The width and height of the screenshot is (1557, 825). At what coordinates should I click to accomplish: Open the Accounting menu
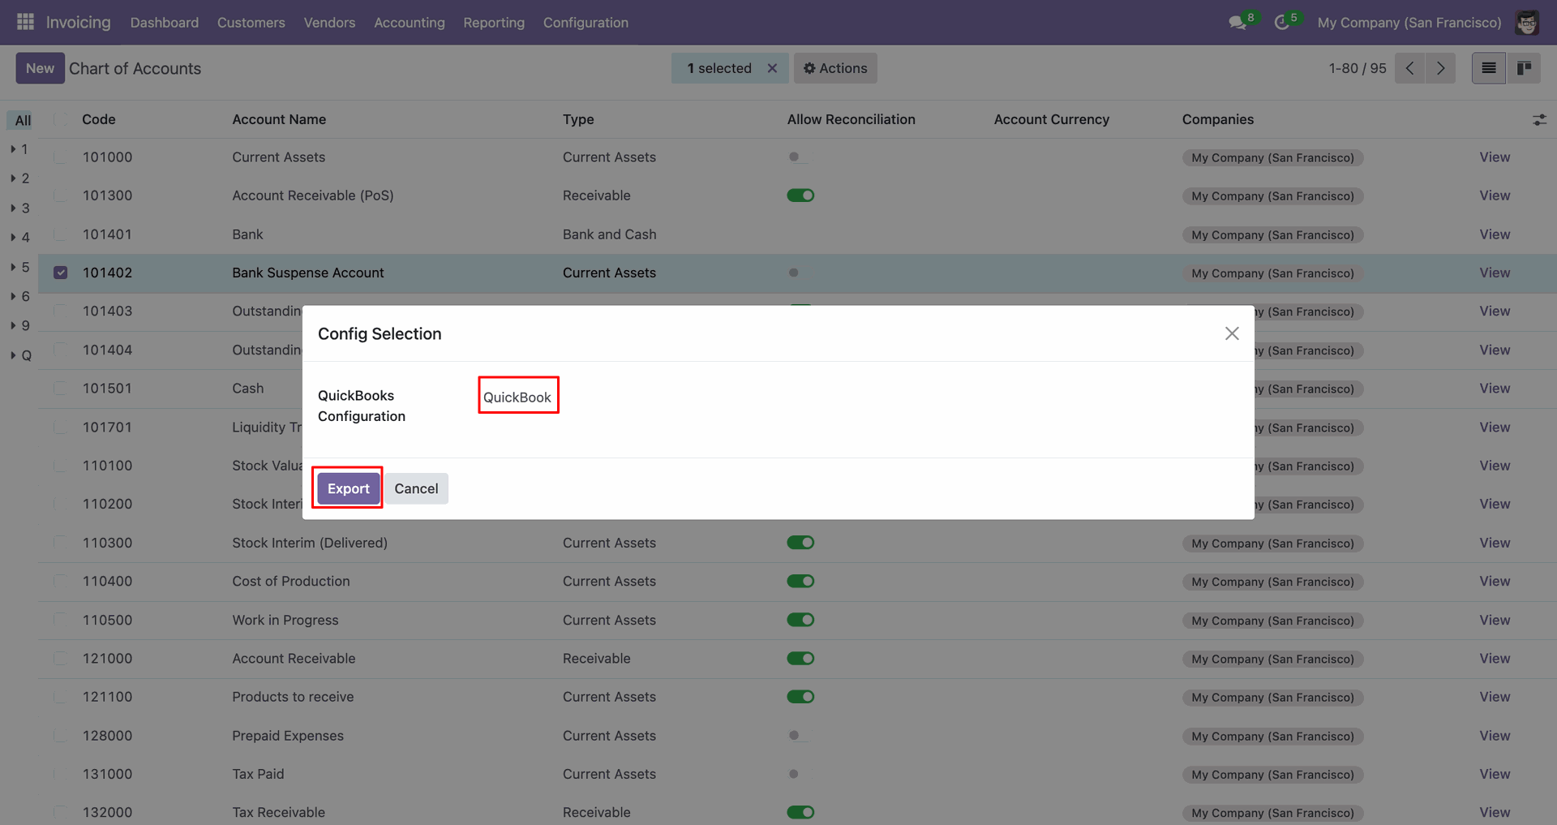409,23
